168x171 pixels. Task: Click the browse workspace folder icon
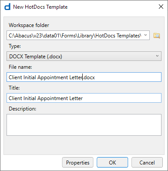point(157,36)
